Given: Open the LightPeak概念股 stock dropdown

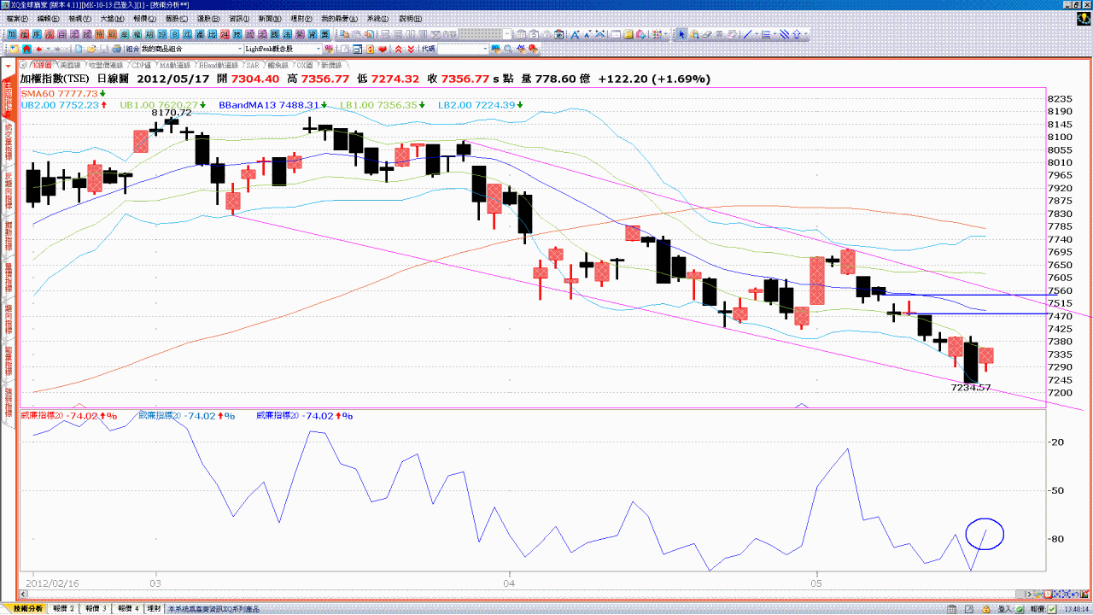Looking at the screenshot, I should coord(319,50).
